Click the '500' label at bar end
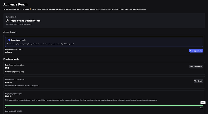 point(202,108)
